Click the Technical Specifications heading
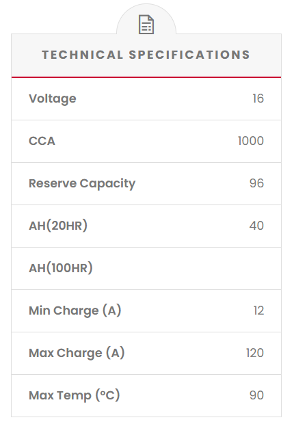The height and width of the screenshot is (422, 294). (x=146, y=55)
